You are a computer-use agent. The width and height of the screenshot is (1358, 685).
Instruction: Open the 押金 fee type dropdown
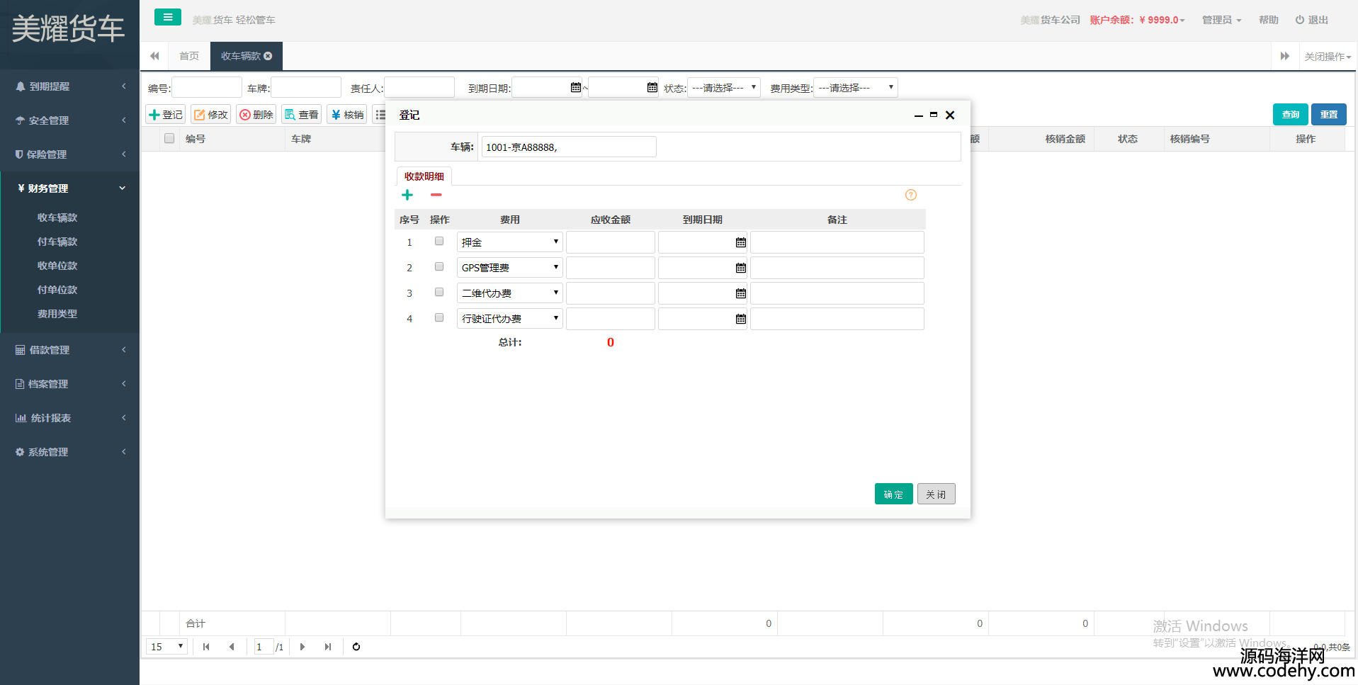[x=510, y=242]
